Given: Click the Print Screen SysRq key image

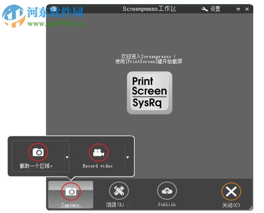Looking at the screenshot, I should point(150,93).
